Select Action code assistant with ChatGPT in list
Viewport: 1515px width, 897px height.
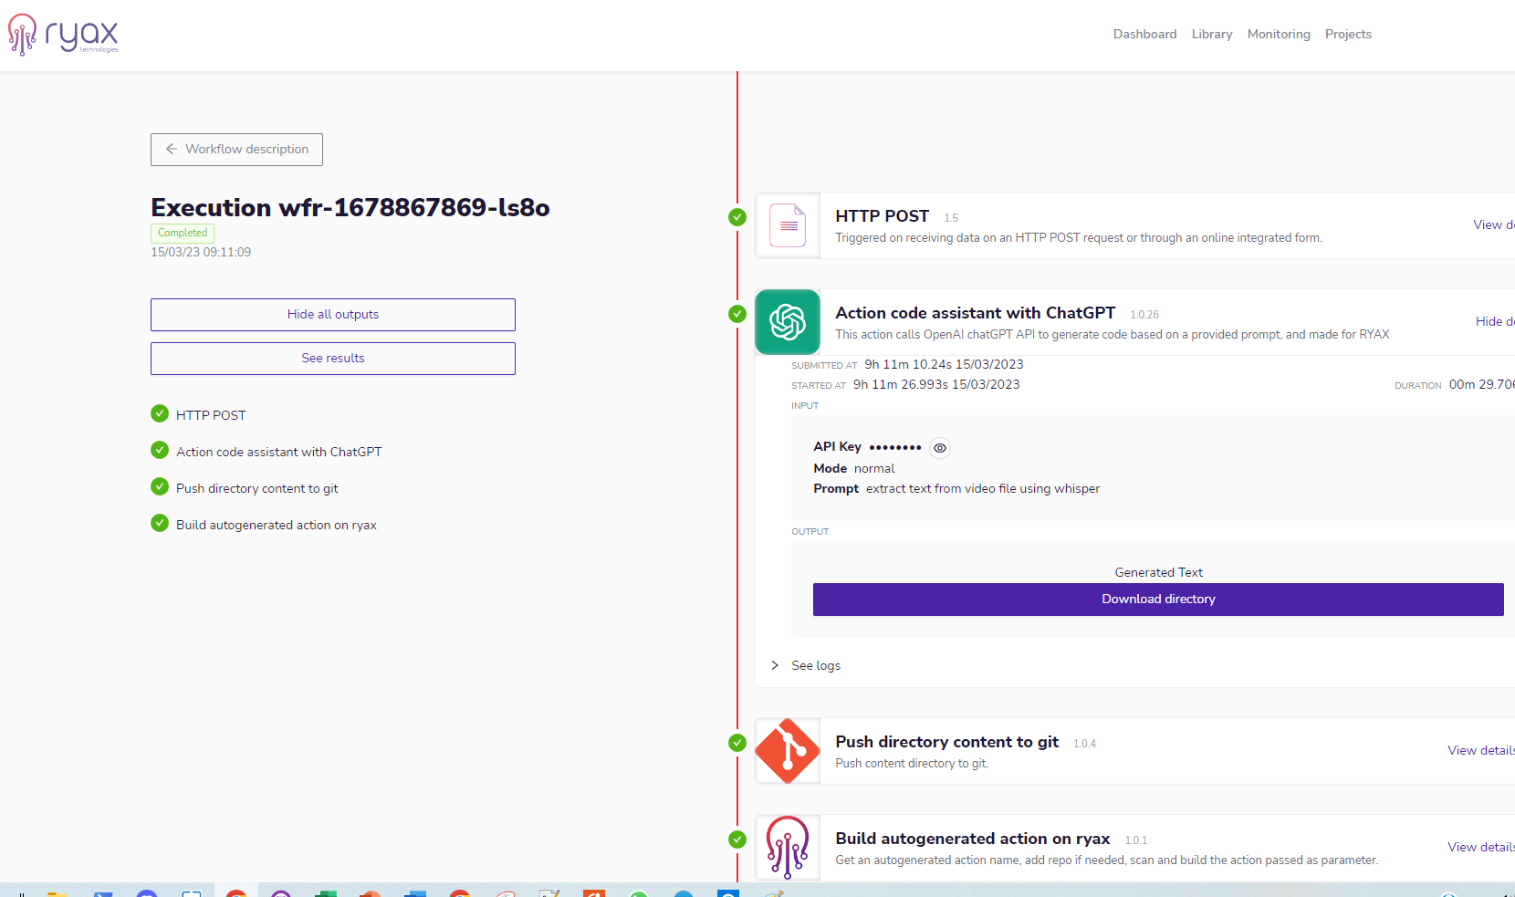point(279,452)
